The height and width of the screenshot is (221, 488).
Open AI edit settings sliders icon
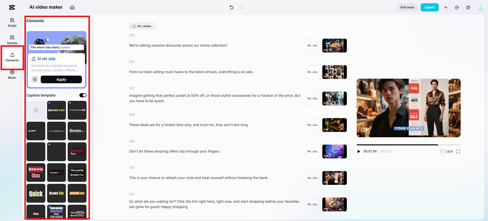click(x=35, y=79)
